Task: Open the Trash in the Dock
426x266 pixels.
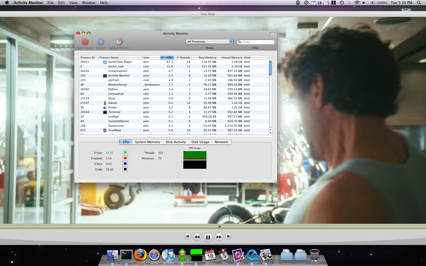Action: tap(315, 255)
